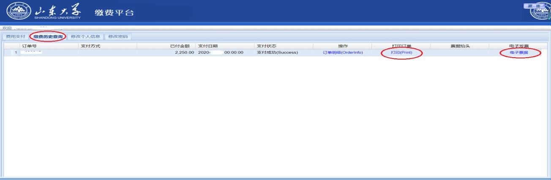Screen dimensions: 551x180
Task: Sort by 订单号 column header
Action: point(49,46)
